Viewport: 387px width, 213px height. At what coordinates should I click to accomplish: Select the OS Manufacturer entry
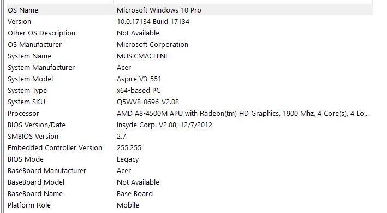coord(189,45)
